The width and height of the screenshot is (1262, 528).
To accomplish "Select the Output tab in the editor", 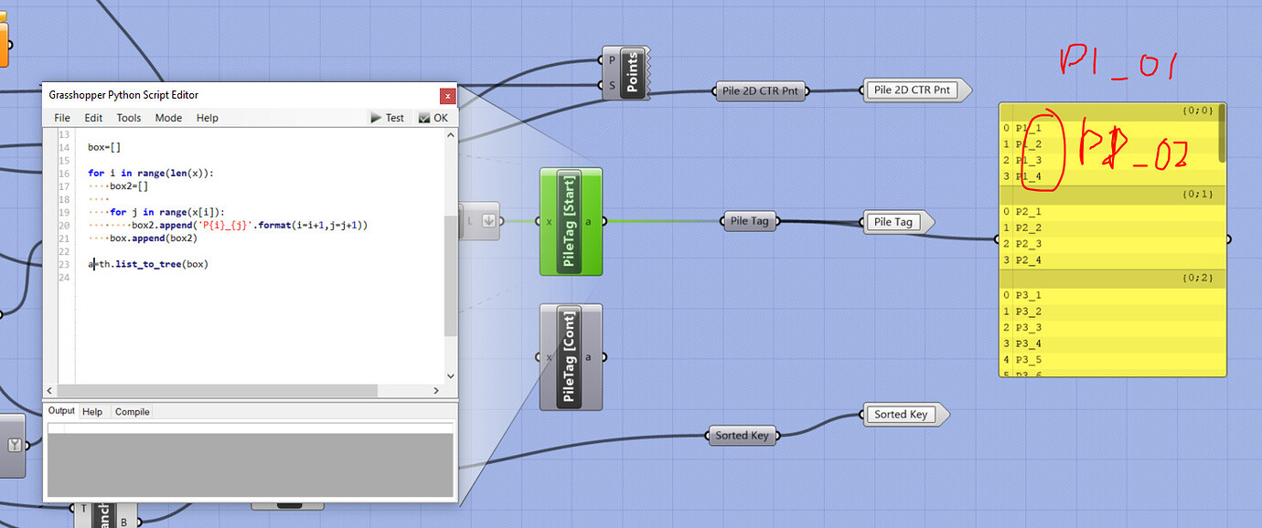I will tap(60, 410).
